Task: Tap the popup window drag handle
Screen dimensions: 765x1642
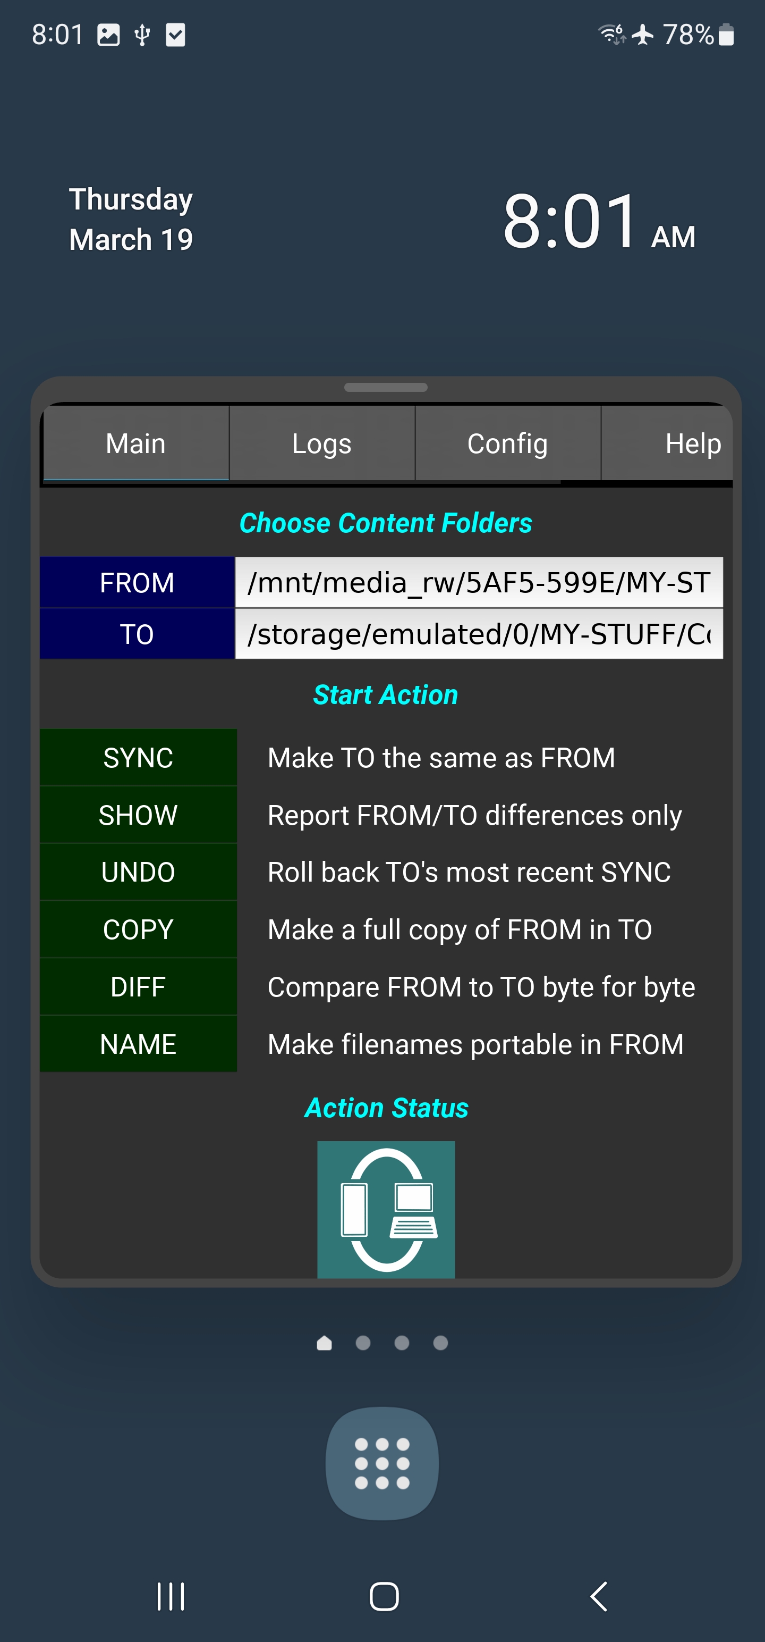Action: (385, 388)
